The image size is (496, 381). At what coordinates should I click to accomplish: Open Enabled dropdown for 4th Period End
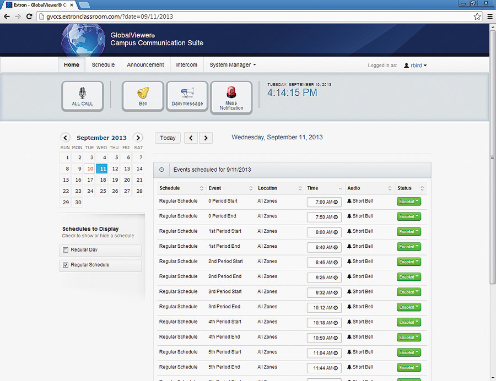[409, 337]
